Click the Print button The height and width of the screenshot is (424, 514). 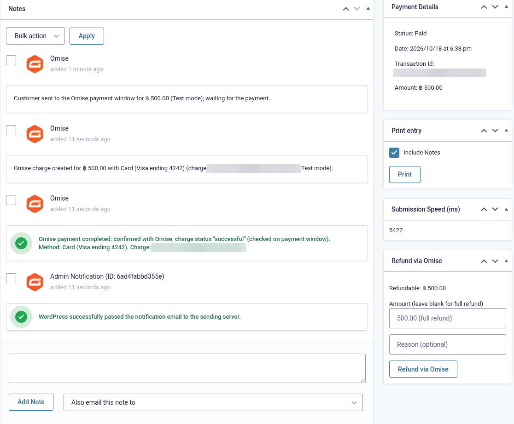click(x=405, y=174)
